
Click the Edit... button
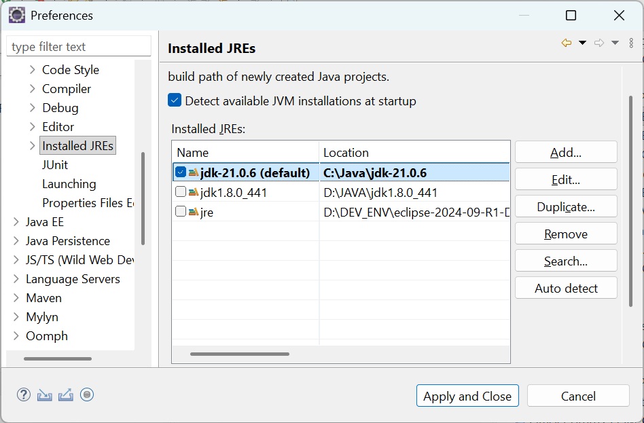click(566, 179)
